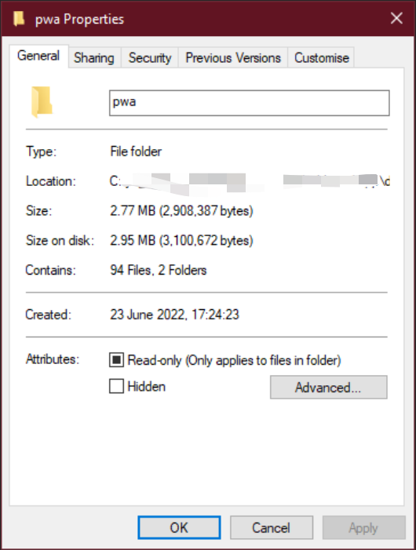Viewport: 416px width, 550px height.
Task: Click the small folder icon in title bar
Action: tap(19, 18)
